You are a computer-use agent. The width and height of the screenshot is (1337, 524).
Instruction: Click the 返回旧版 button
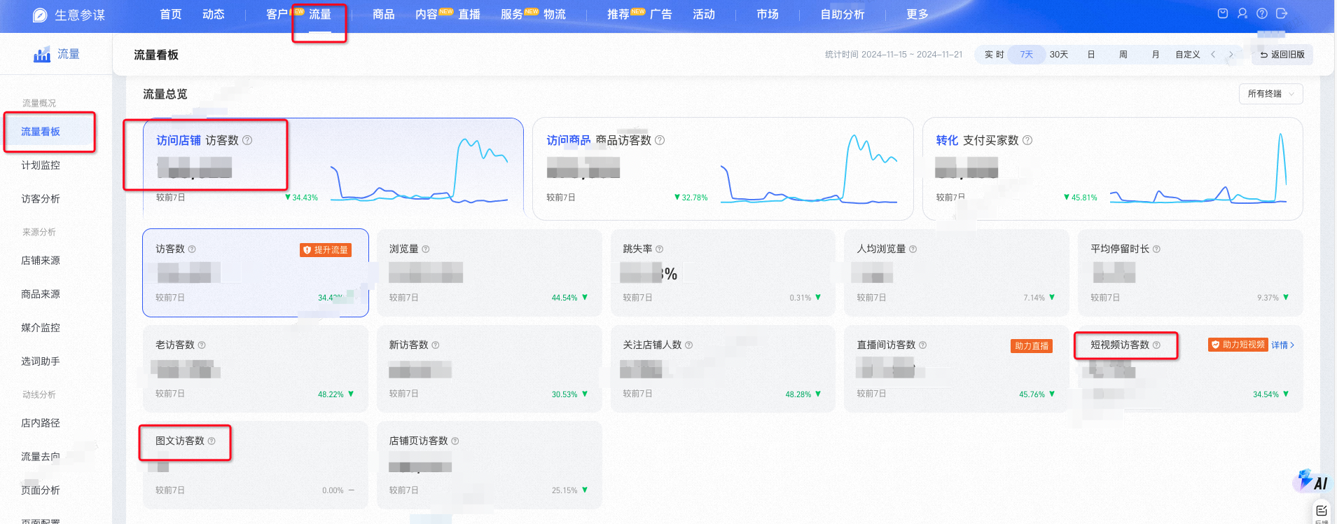1282,55
